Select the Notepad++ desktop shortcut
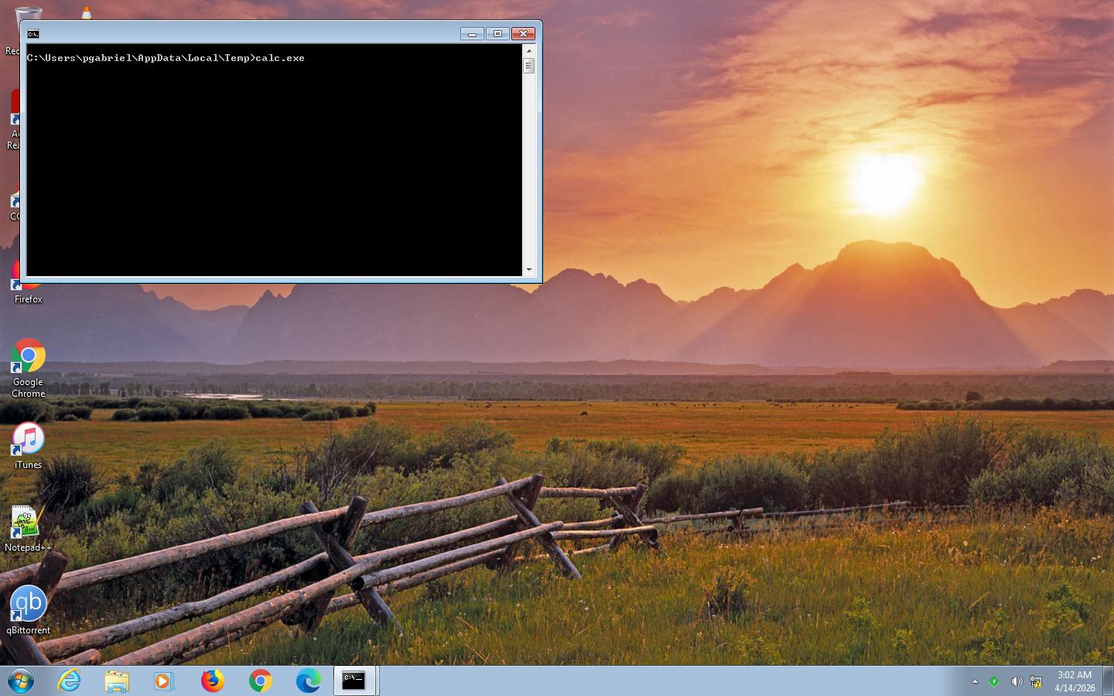This screenshot has height=696, width=1114. (x=26, y=524)
